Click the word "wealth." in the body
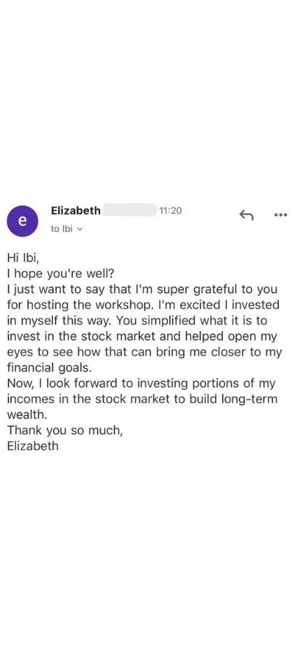Screen dimensions: 295x653 click(x=24, y=414)
